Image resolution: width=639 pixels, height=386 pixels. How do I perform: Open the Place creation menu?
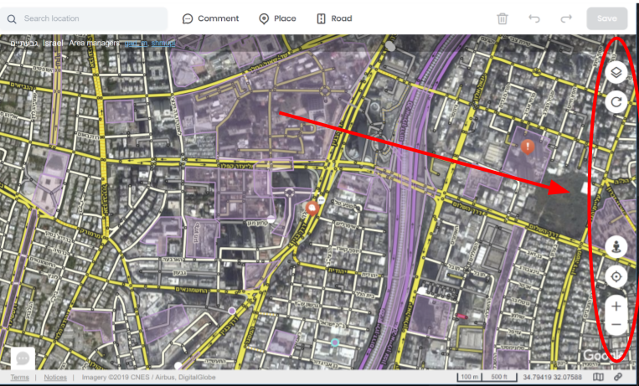tap(277, 18)
